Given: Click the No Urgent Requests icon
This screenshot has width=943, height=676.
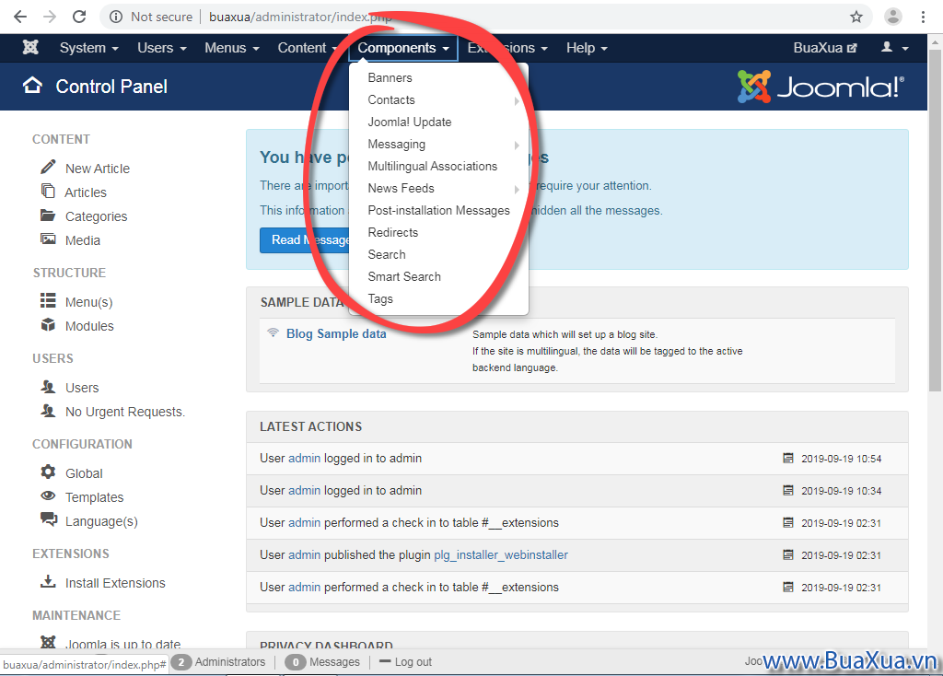Looking at the screenshot, I should 48,411.
